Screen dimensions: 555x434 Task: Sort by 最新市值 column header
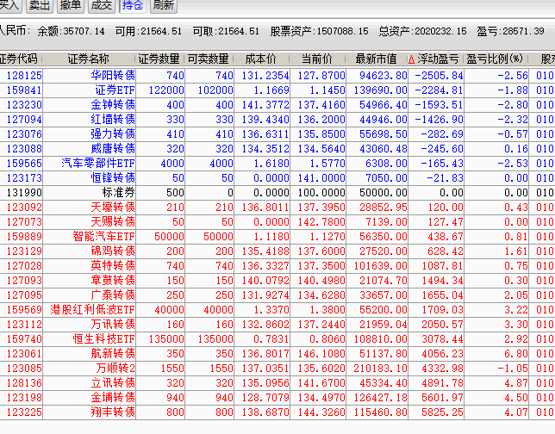pos(377,59)
